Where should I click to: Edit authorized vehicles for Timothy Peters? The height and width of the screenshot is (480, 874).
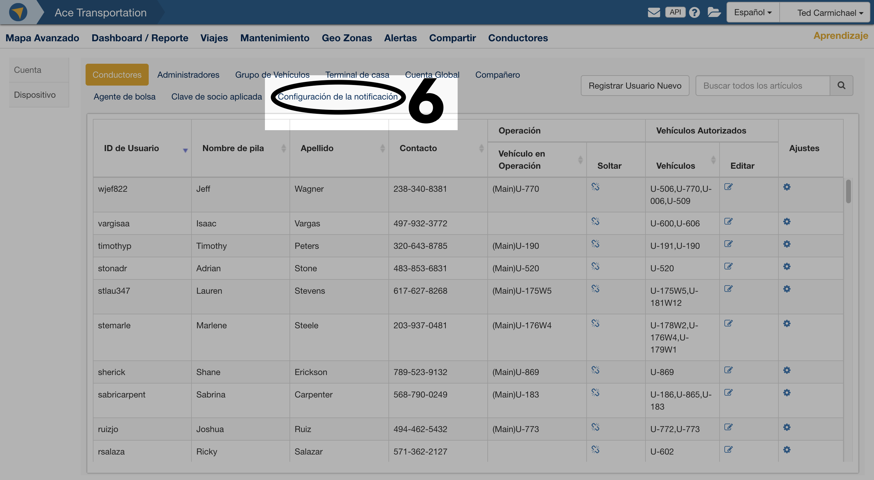[728, 244]
